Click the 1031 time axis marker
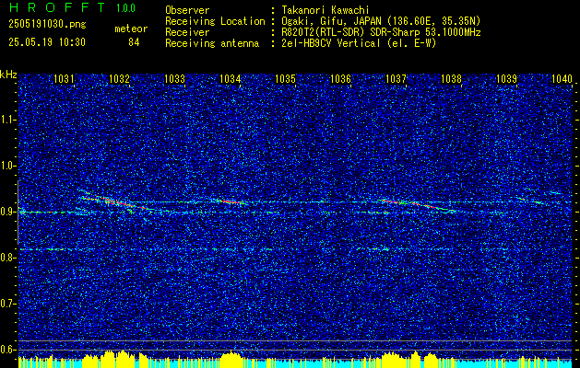Screen dimensions: 580x368 point(64,78)
